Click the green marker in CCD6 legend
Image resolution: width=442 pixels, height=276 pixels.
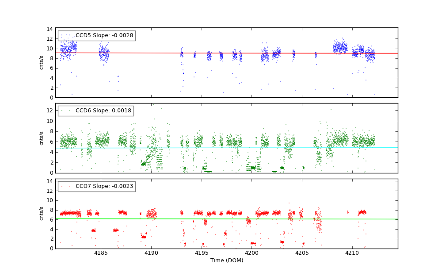point(65,111)
